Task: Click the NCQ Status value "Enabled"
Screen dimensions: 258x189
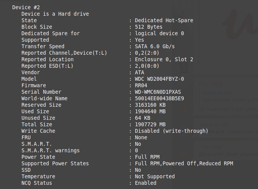Action: coord(146,183)
